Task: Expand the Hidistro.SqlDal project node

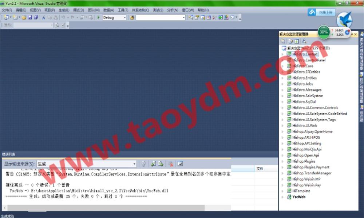Action: pyautogui.click(x=282, y=102)
